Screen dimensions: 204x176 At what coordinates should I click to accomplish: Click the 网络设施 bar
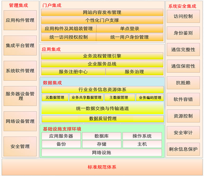pyautogui.click(x=101, y=152)
